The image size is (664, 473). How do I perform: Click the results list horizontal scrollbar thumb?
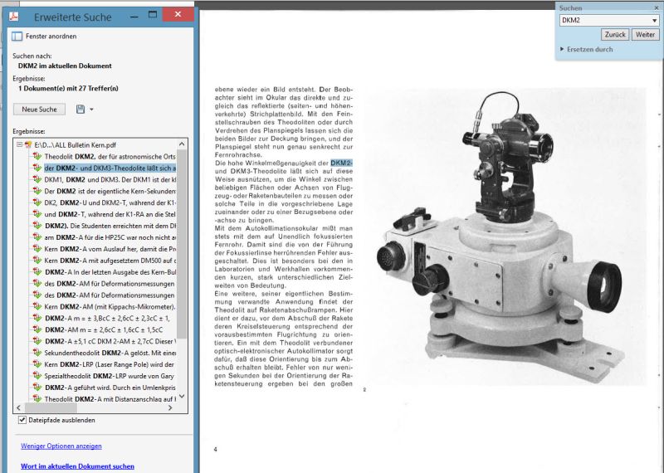coord(51,407)
